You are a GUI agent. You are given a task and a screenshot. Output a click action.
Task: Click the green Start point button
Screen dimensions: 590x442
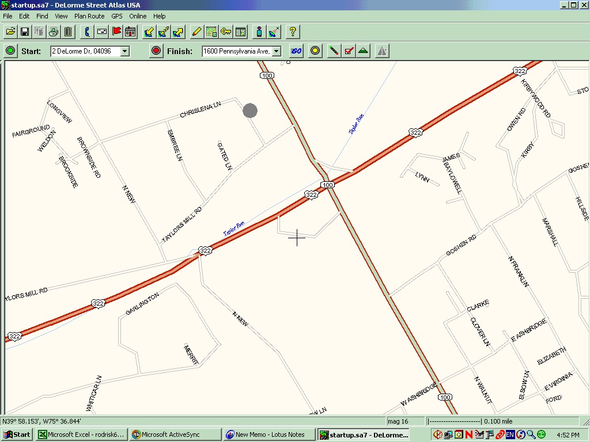coord(10,51)
